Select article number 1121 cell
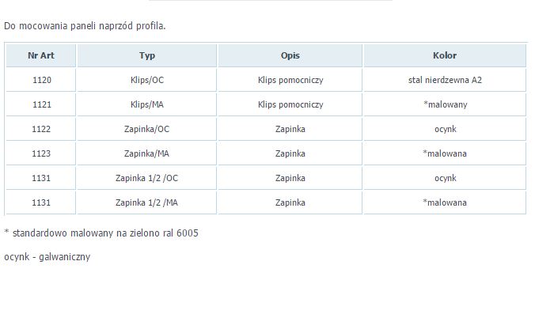Viewport: 535px width, 333px height. click(x=41, y=104)
